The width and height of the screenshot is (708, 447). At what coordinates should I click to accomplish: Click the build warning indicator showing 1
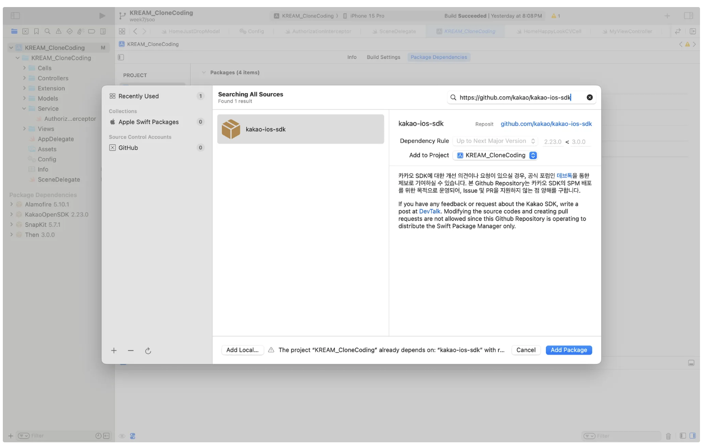tap(556, 16)
